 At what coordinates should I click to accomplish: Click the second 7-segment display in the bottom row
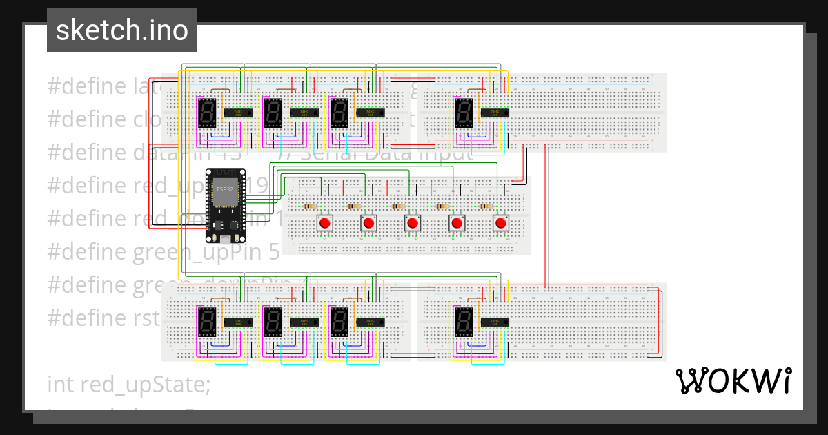[x=275, y=321]
